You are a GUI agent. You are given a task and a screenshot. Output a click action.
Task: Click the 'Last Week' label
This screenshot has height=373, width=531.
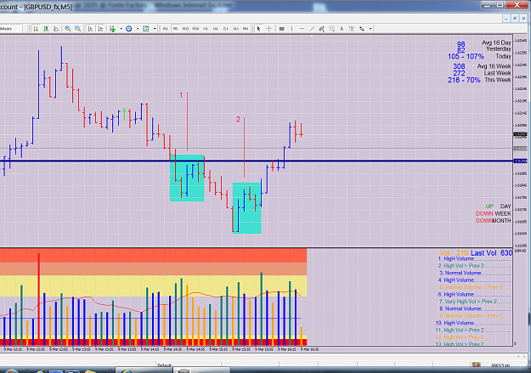pyautogui.click(x=498, y=73)
